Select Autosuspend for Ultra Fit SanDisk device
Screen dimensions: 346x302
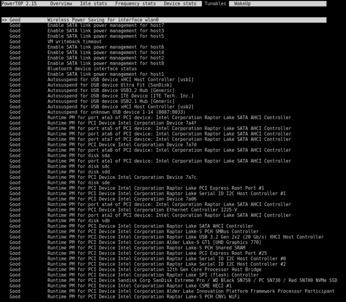click(91, 85)
